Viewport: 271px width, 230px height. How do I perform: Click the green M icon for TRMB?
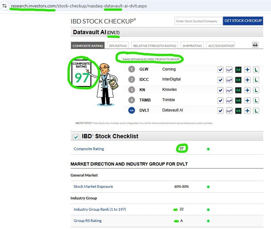tap(238, 101)
